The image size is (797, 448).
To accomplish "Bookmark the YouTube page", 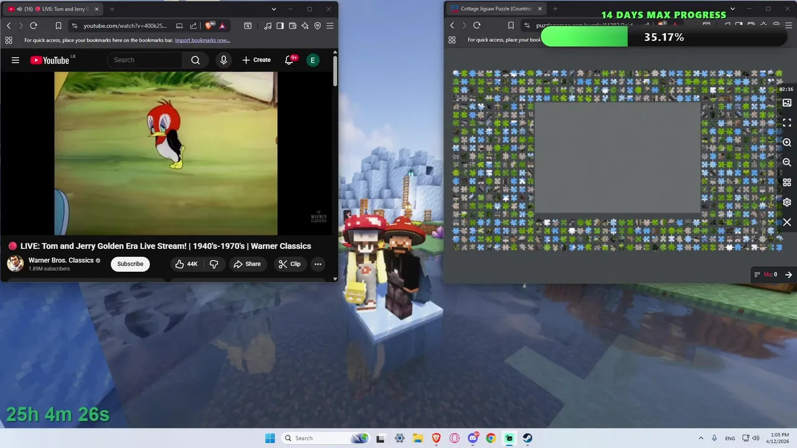I will pos(58,26).
